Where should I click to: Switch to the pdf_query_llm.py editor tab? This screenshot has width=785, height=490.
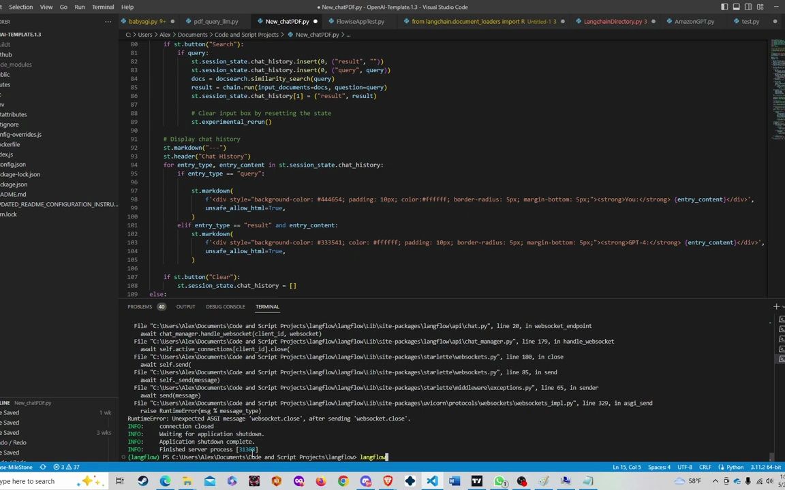coord(215,21)
